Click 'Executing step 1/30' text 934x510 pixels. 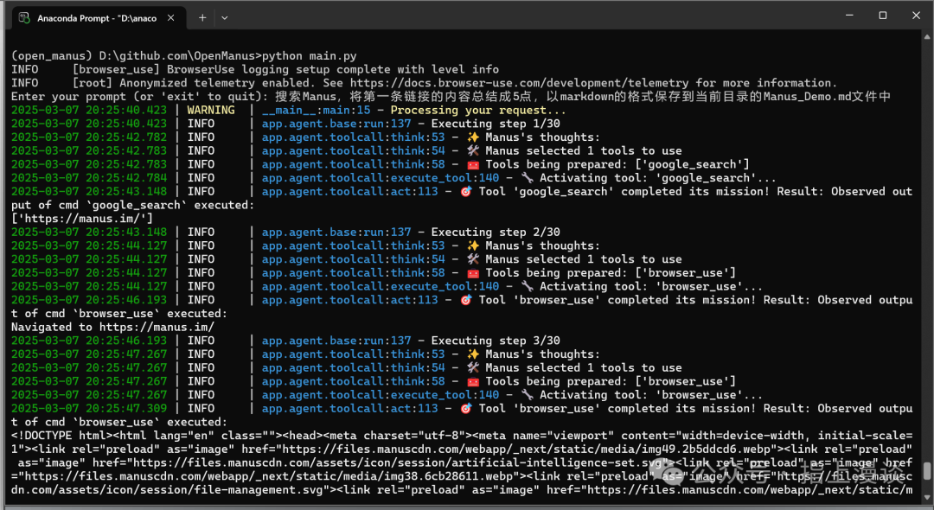(496, 124)
